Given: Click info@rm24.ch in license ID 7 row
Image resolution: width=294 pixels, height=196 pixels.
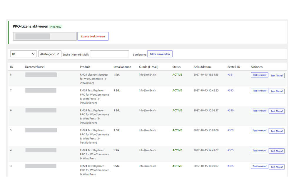Looking at the screenshot, I should click(147, 90).
